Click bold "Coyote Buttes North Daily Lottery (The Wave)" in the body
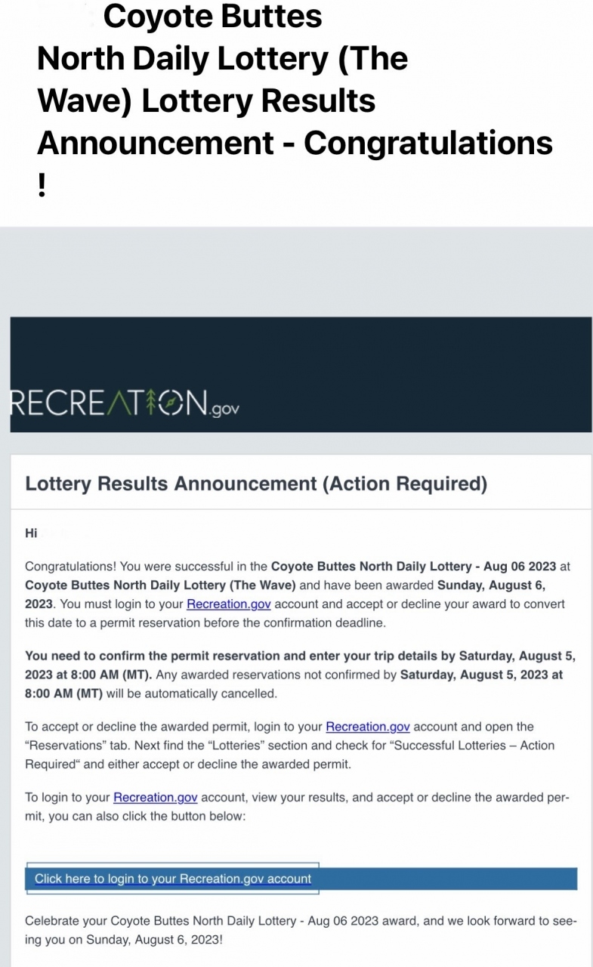 [160, 585]
